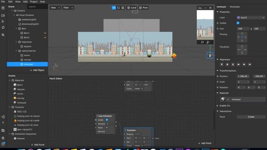Open the search tool in left sidebar
The width and height of the screenshot is (267, 150).
pyautogui.click(x=3, y=35)
